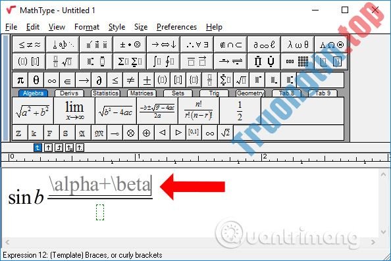This screenshot has height=261, width=391.
Task: Select the first highlighted tab-stop alignment button
Action: [38, 148]
